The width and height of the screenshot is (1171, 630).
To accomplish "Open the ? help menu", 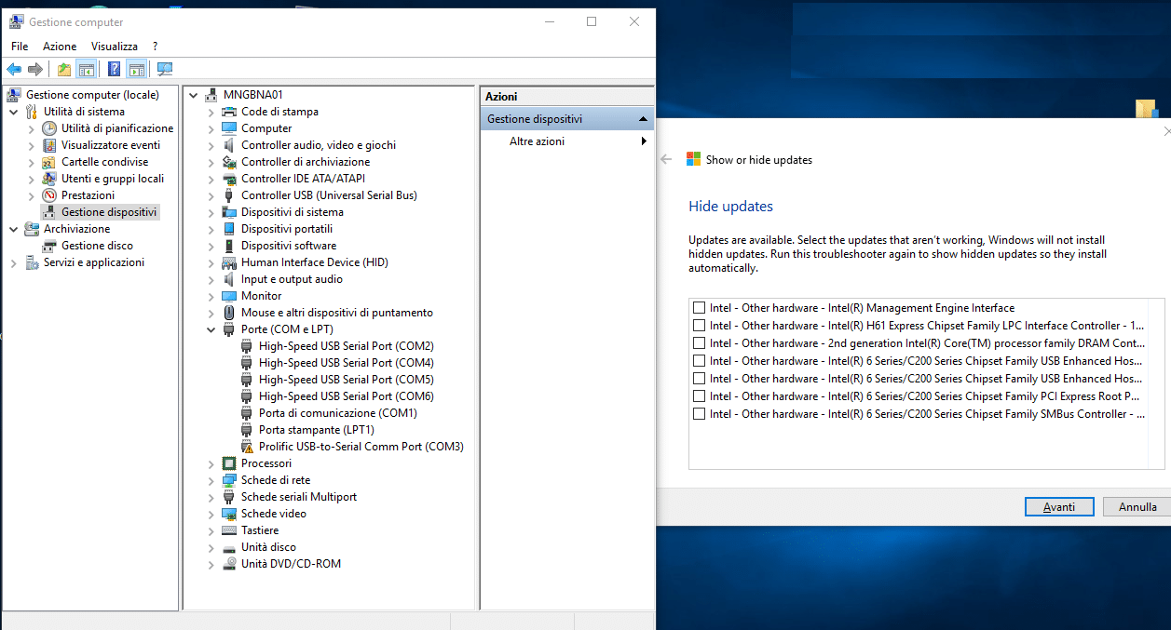I will click(x=156, y=46).
